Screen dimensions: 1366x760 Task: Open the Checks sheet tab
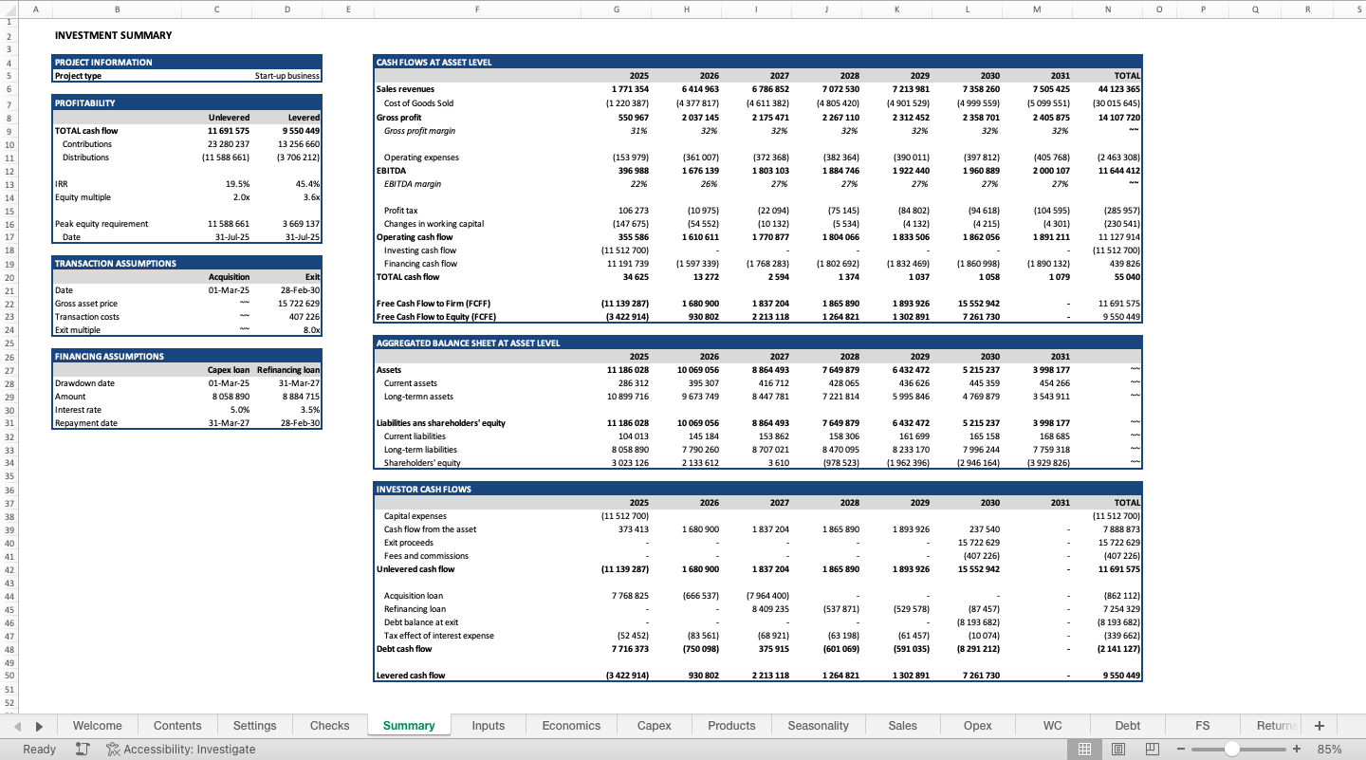tap(329, 726)
